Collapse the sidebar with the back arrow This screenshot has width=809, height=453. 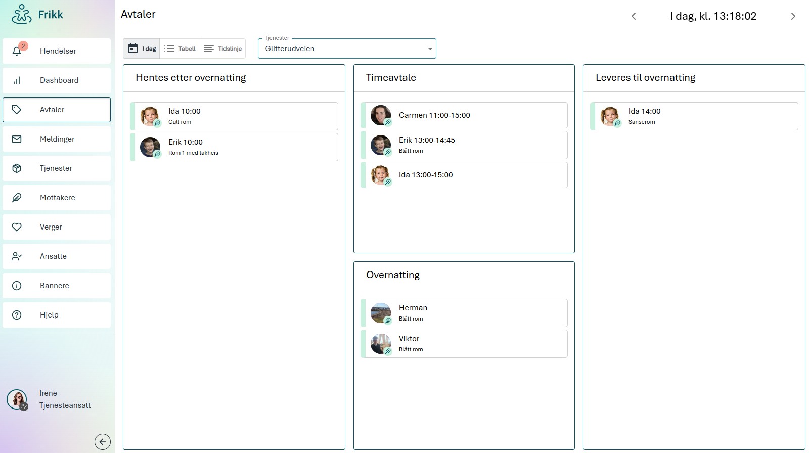coord(103,442)
